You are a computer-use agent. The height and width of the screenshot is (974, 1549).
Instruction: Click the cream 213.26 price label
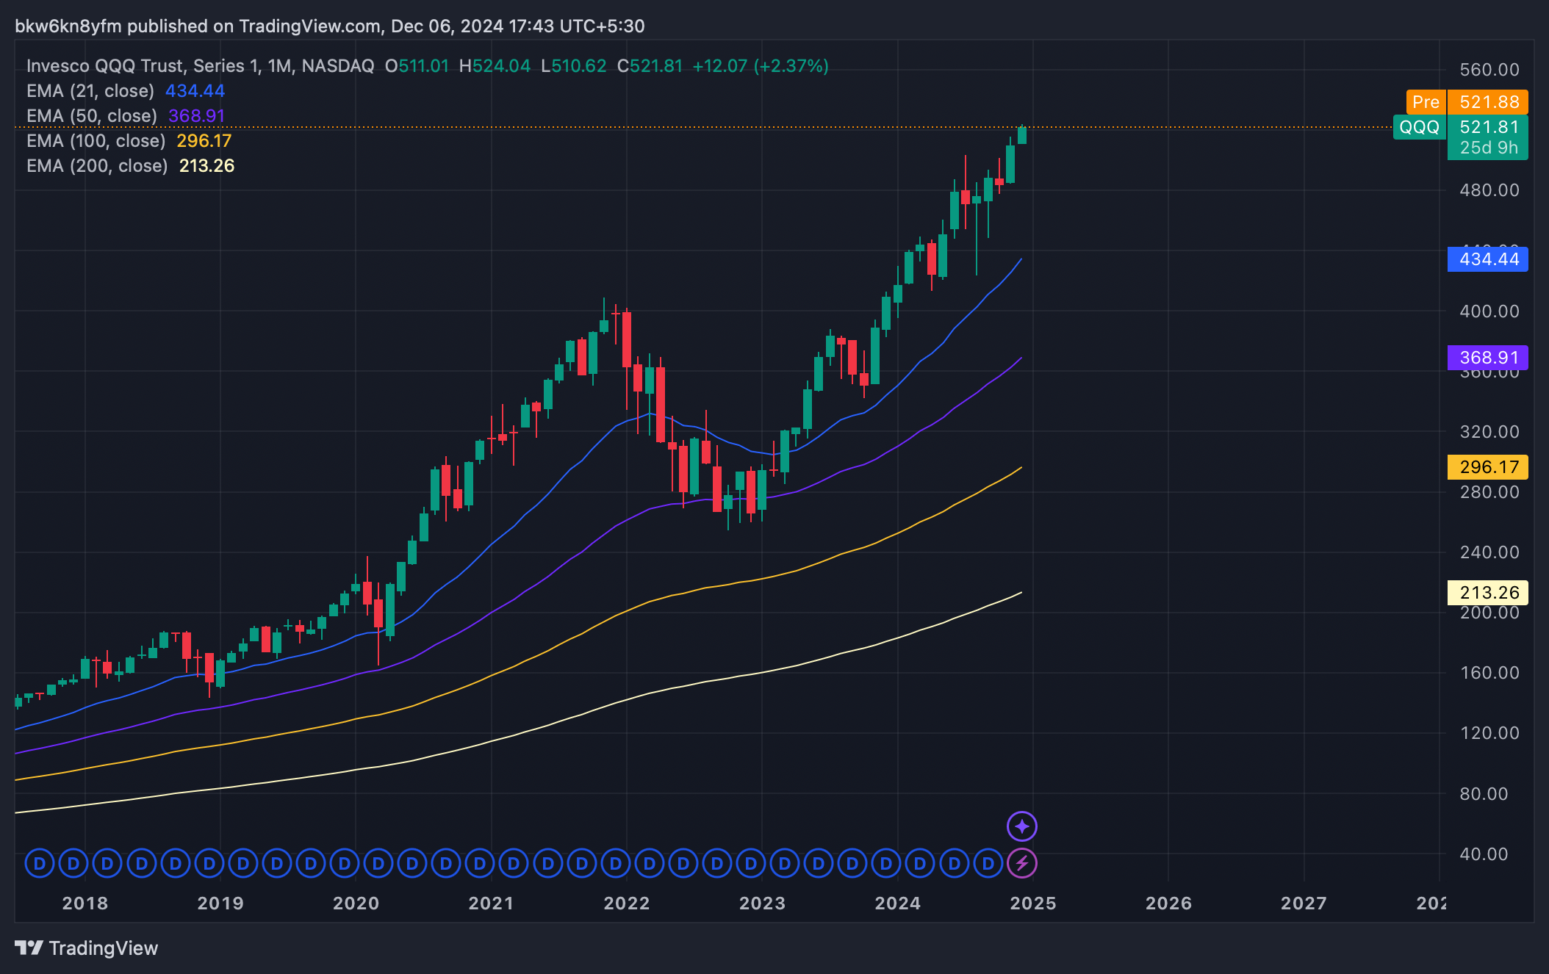coord(1487,593)
